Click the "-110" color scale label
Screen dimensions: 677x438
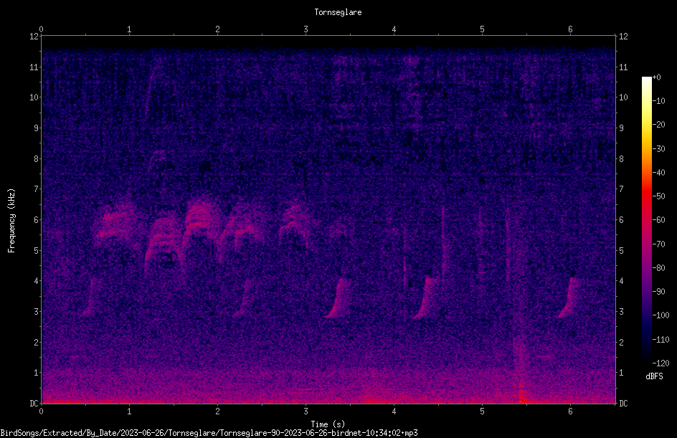[661, 340]
